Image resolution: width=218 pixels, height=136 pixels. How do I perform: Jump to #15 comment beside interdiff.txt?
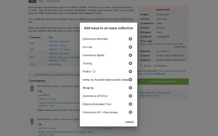(32, 64)
